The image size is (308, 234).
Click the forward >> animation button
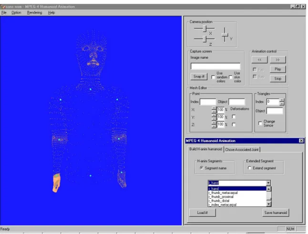(277, 60)
